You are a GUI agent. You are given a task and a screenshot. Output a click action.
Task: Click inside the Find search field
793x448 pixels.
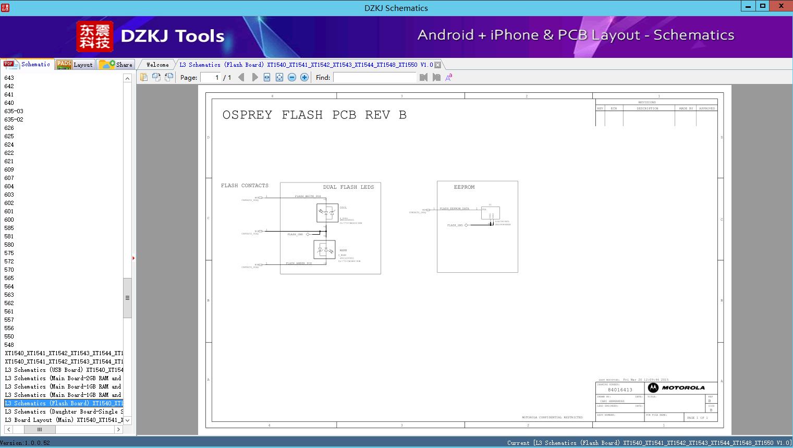pos(374,77)
